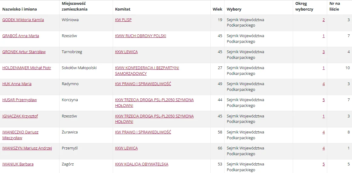Open electoral district 3 in Gronek row
This screenshot has height=173, width=352.
[x=324, y=52]
